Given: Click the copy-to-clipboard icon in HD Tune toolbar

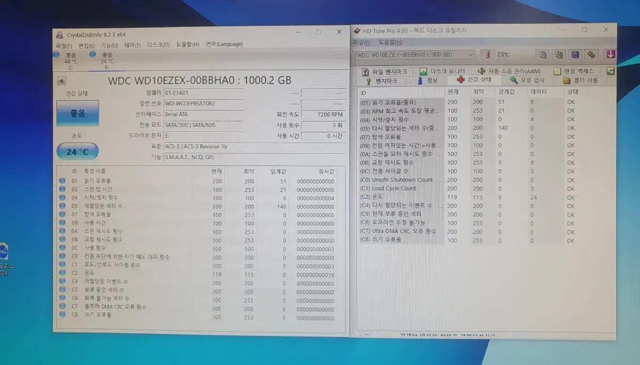Looking at the screenshot, I should [542, 55].
